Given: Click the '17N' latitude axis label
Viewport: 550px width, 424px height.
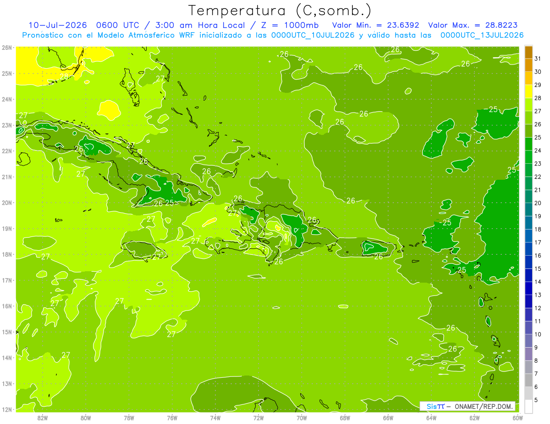Looking at the screenshot, I should (7, 280).
